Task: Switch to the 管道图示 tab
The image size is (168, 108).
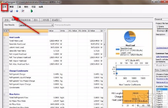Action: pyautogui.click(x=56, y=20)
